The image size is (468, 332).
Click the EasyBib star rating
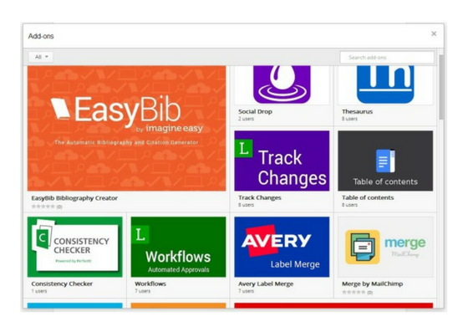(x=43, y=207)
